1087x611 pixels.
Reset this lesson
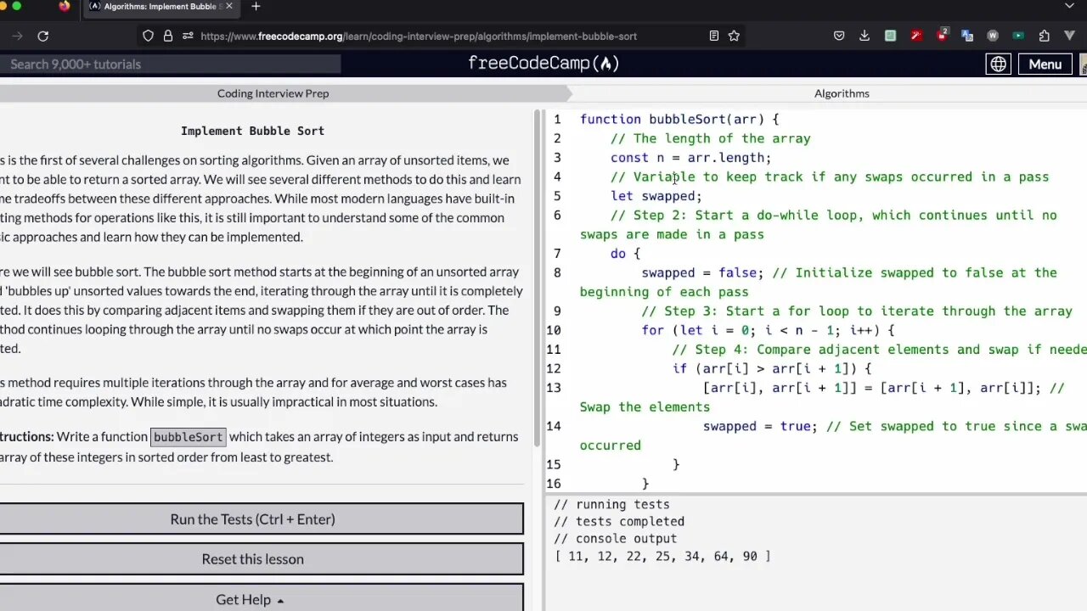(x=252, y=559)
